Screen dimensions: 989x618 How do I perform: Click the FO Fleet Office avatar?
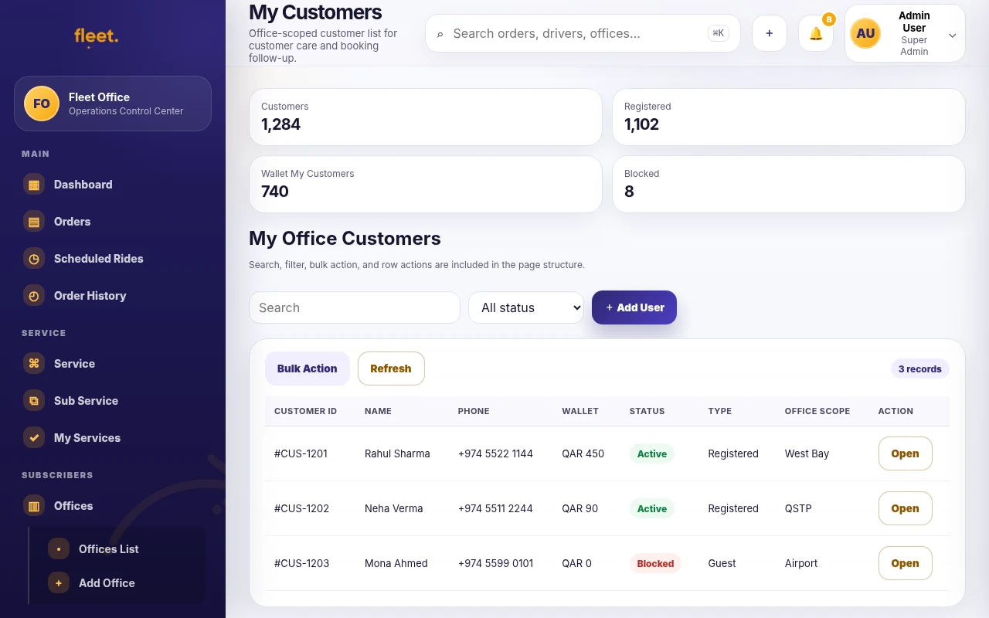42,104
